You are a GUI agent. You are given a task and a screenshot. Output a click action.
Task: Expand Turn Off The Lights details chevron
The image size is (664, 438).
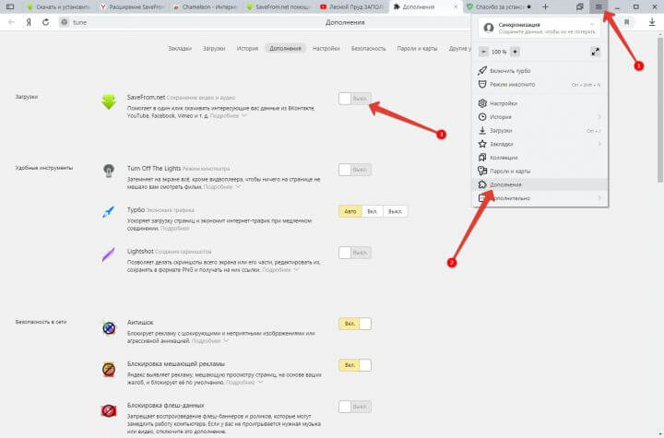pyautogui.click(x=238, y=187)
